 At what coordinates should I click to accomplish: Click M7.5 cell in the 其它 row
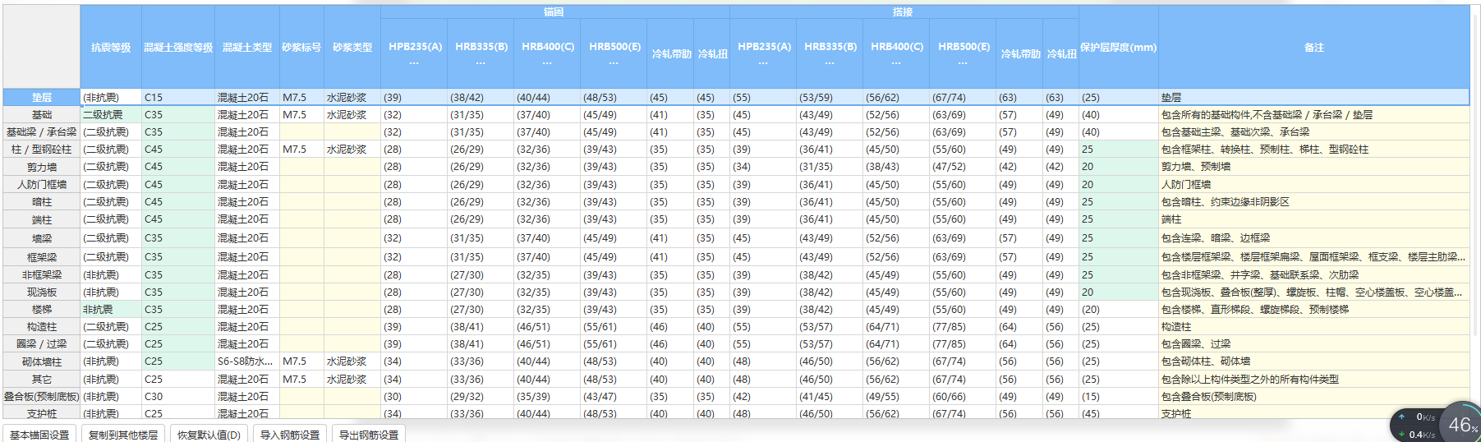point(301,380)
